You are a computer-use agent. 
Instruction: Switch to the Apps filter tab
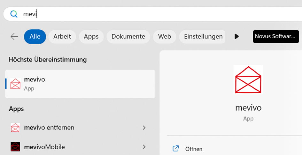[91, 37]
